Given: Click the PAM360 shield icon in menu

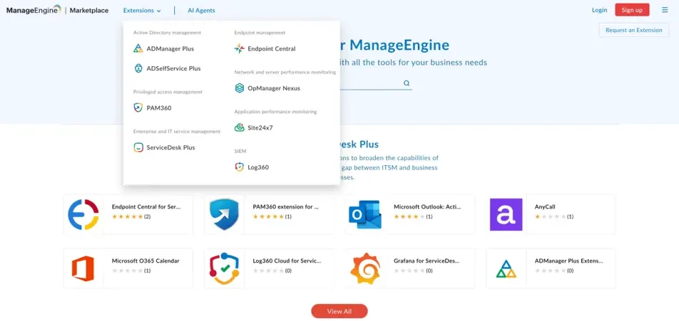Looking at the screenshot, I should (138, 107).
